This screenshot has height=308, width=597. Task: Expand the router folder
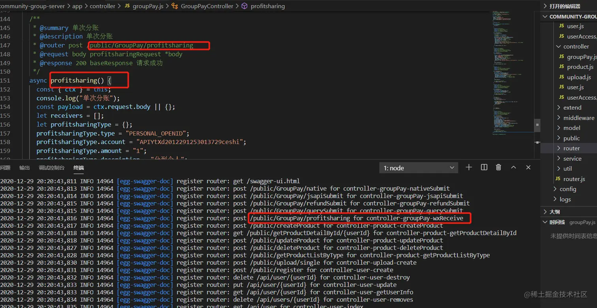pyautogui.click(x=559, y=148)
